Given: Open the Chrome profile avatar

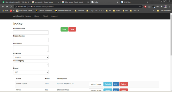Looking at the screenshot, I should (x=165, y=7).
